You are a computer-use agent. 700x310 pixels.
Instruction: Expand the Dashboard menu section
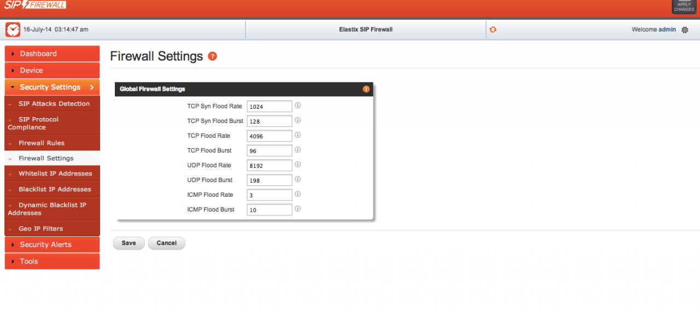click(52, 54)
